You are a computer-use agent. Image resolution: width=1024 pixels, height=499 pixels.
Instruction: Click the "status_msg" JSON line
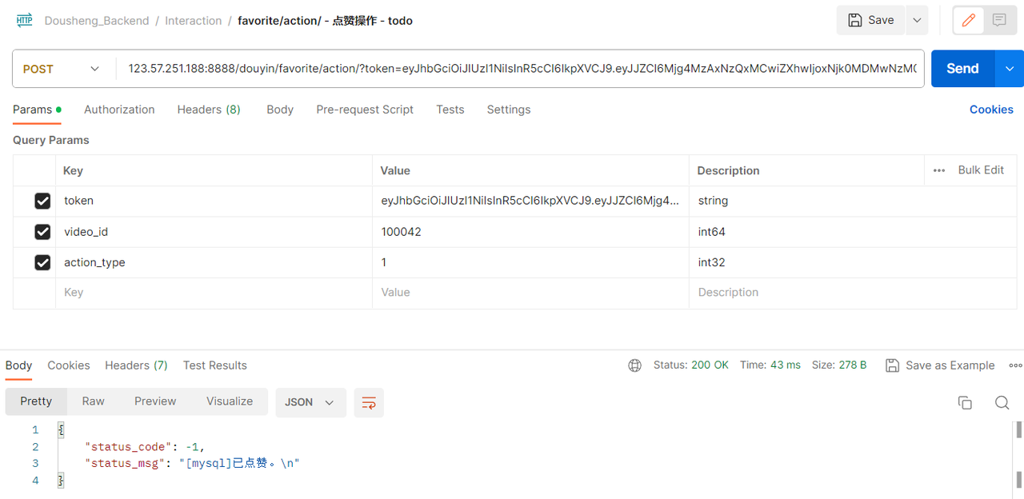[x=192, y=464]
